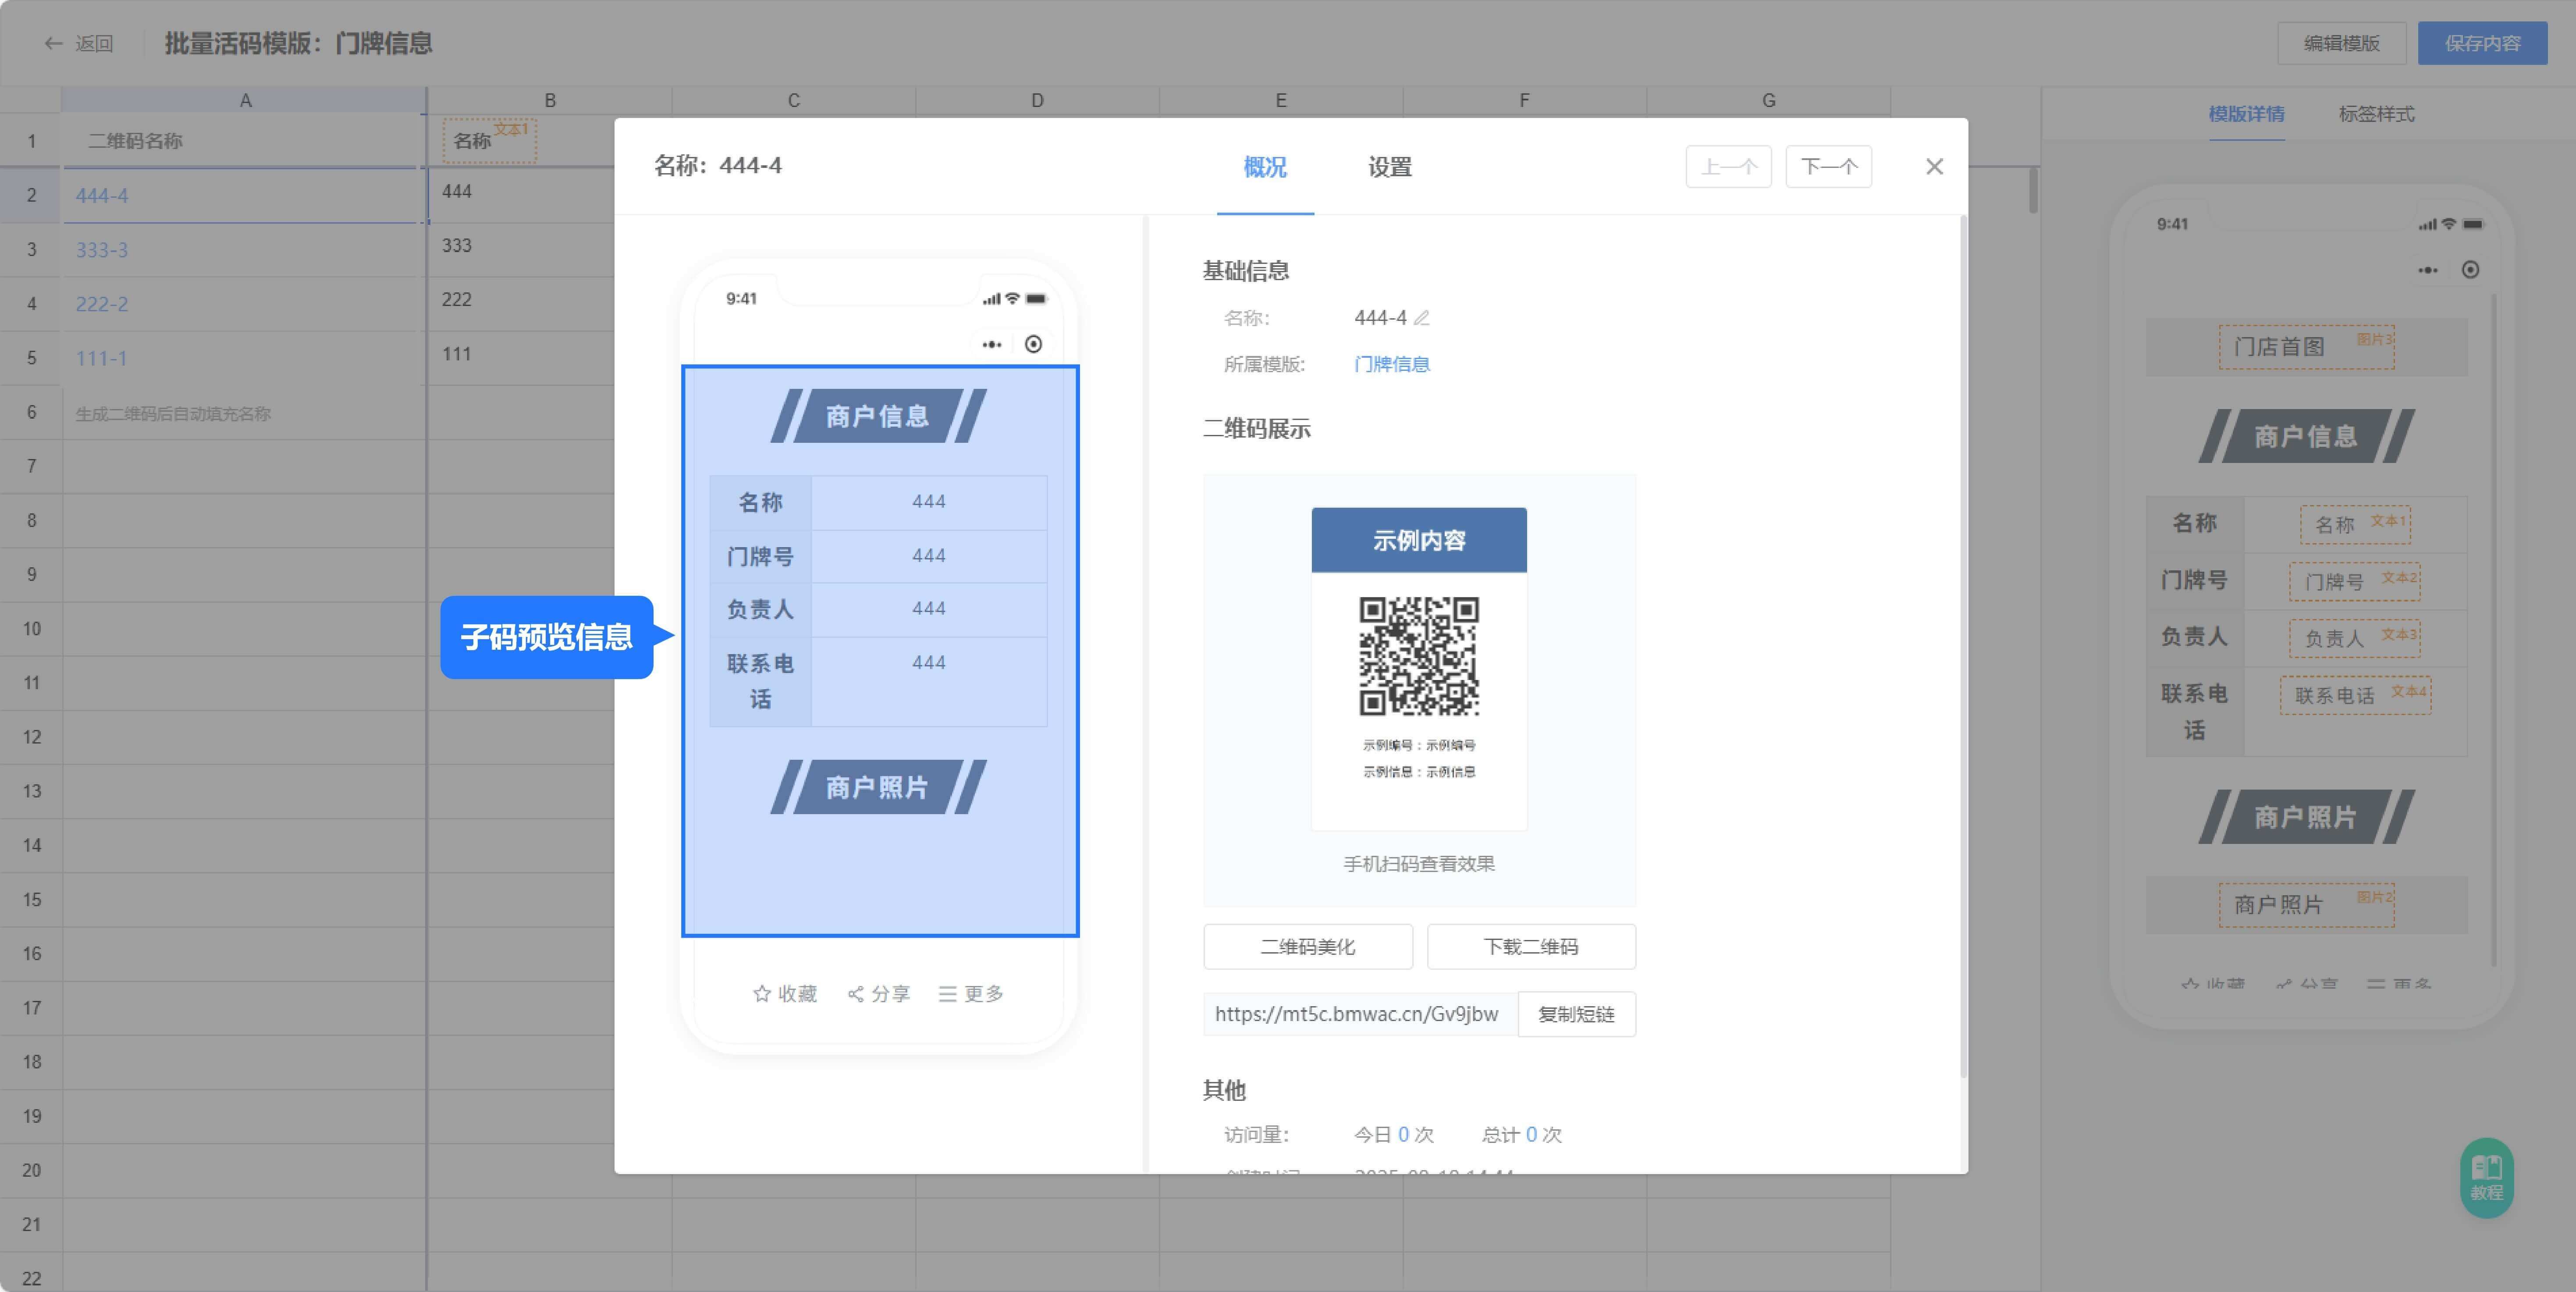
Task: Tap the 收藏 star icon in phone preview
Action: tap(762, 993)
